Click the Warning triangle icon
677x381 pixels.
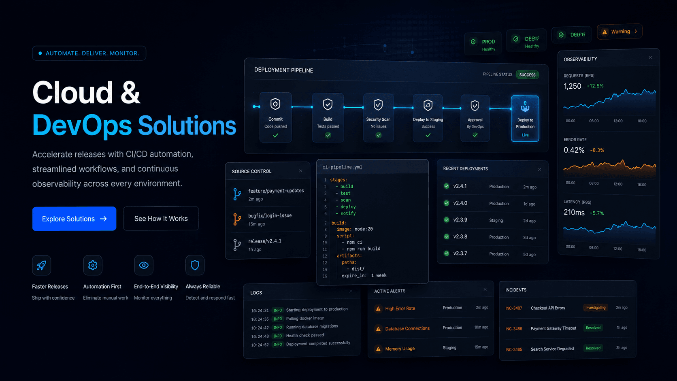pyautogui.click(x=605, y=32)
